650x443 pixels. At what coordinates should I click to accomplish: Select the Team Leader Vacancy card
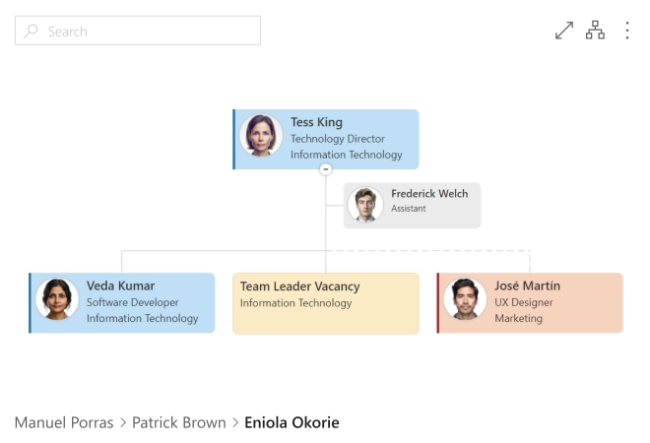point(326,303)
